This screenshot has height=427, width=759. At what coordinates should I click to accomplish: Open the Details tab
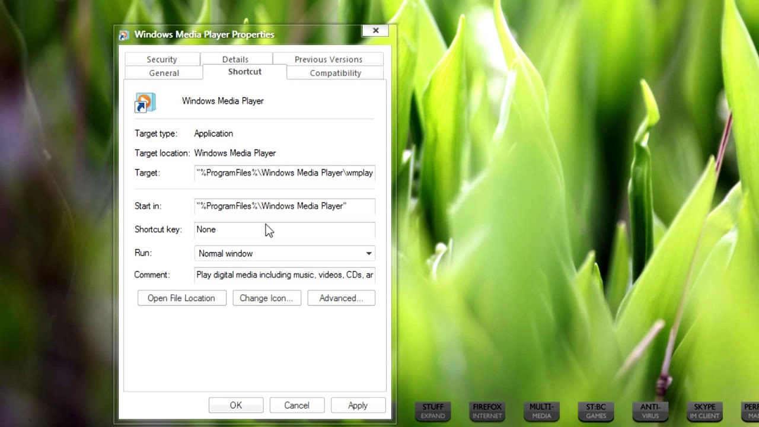click(x=235, y=59)
